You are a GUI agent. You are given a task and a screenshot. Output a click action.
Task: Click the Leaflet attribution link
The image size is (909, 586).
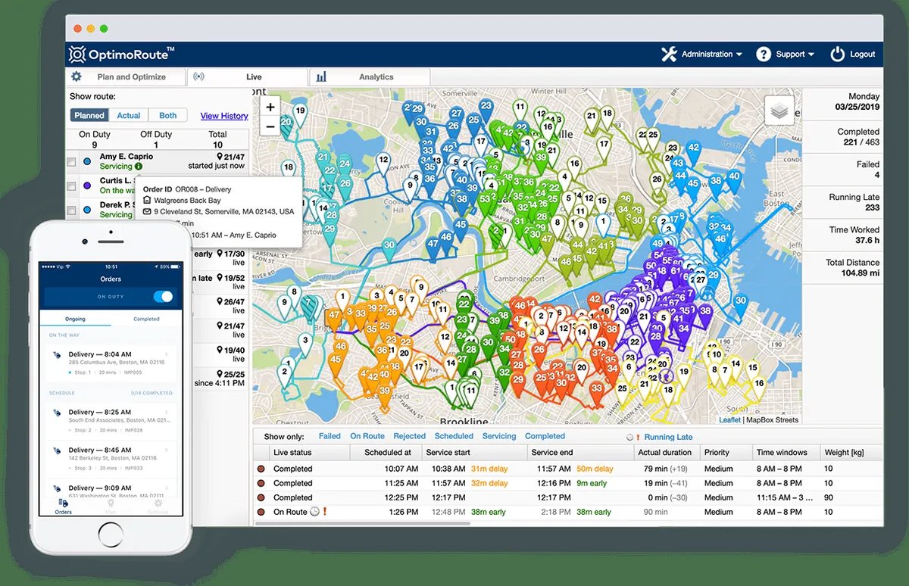(x=729, y=420)
